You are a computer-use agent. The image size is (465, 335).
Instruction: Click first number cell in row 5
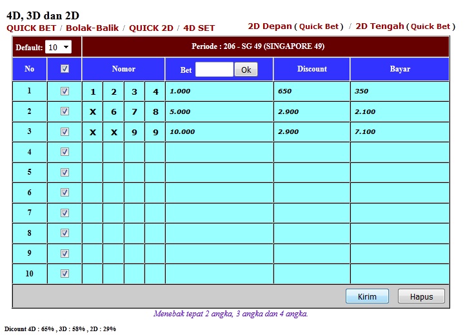(x=93, y=172)
